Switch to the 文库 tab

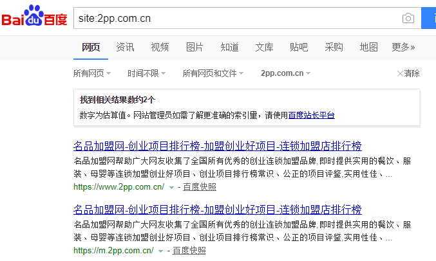click(x=264, y=47)
